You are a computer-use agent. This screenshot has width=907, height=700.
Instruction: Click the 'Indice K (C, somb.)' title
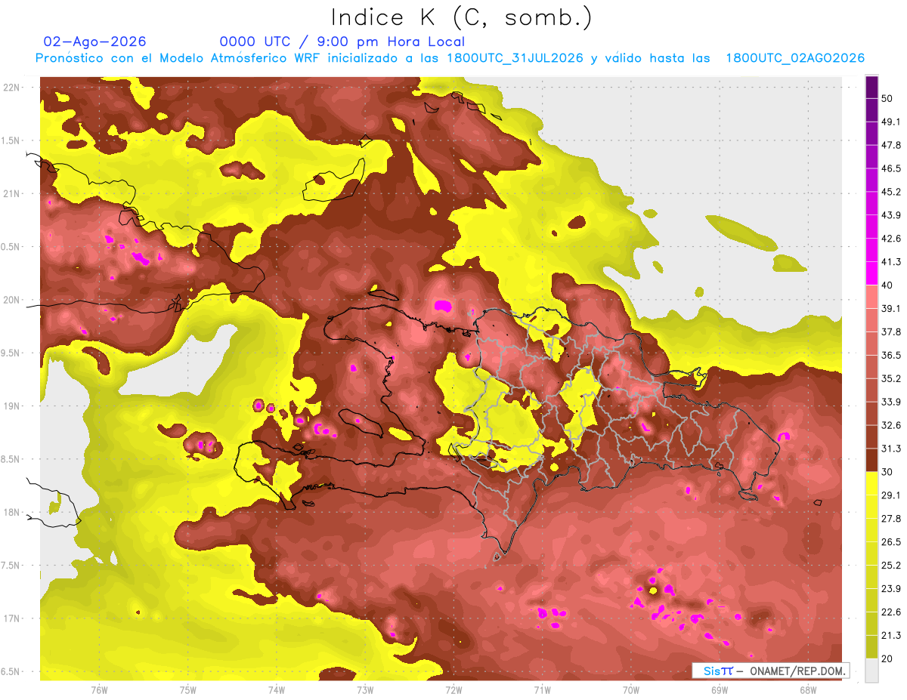point(462,17)
